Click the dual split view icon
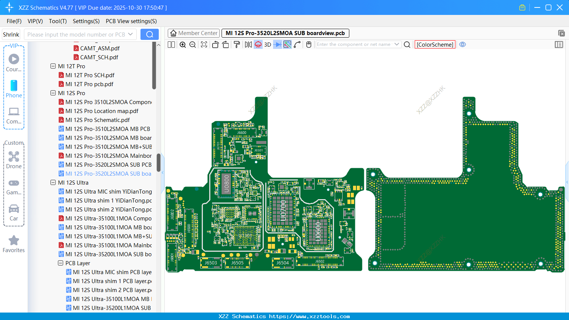The image size is (569, 320). pyautogui.click(x=171, y=44)
